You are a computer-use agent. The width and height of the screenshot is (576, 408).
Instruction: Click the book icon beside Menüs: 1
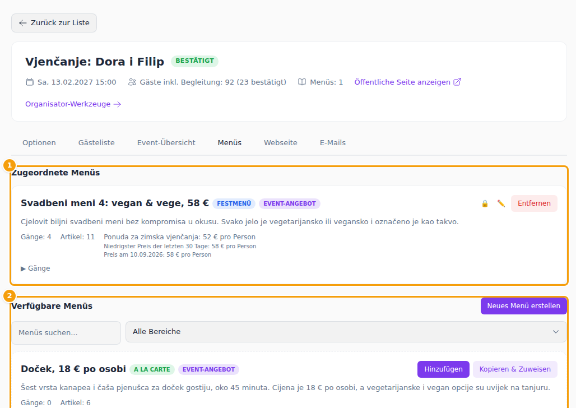(302, 82)
